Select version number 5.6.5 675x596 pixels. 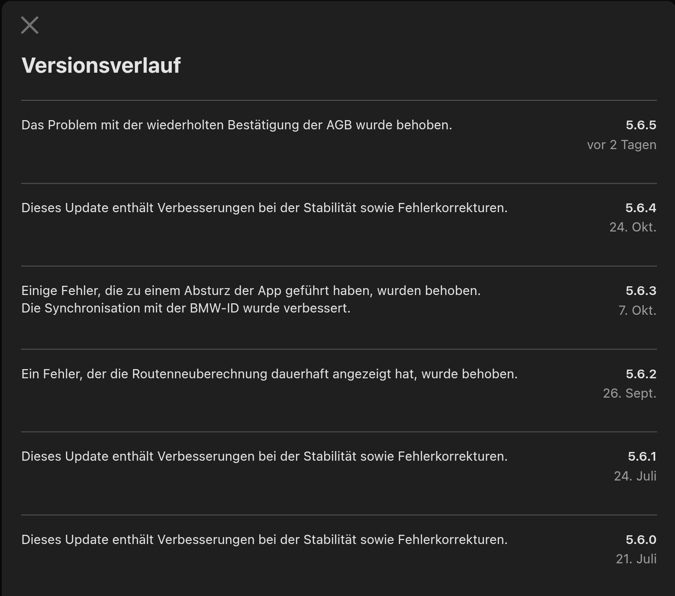pos(641,124)
